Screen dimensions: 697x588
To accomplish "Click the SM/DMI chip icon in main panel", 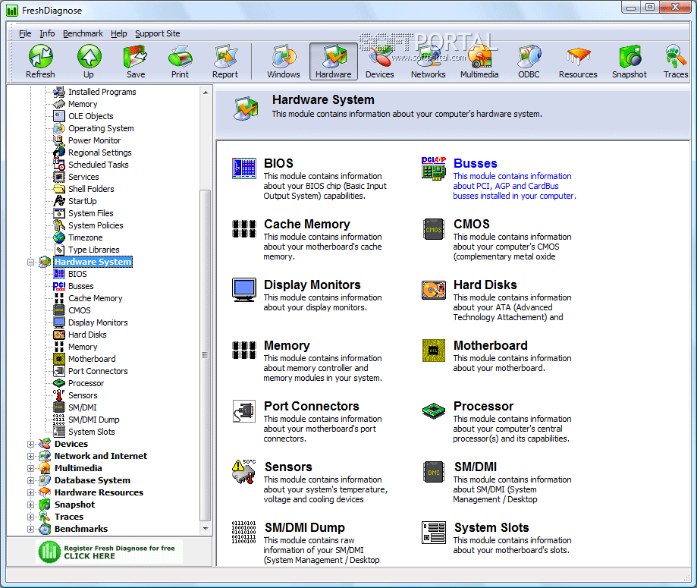I will pyautogui.click(x=433, y=472).
